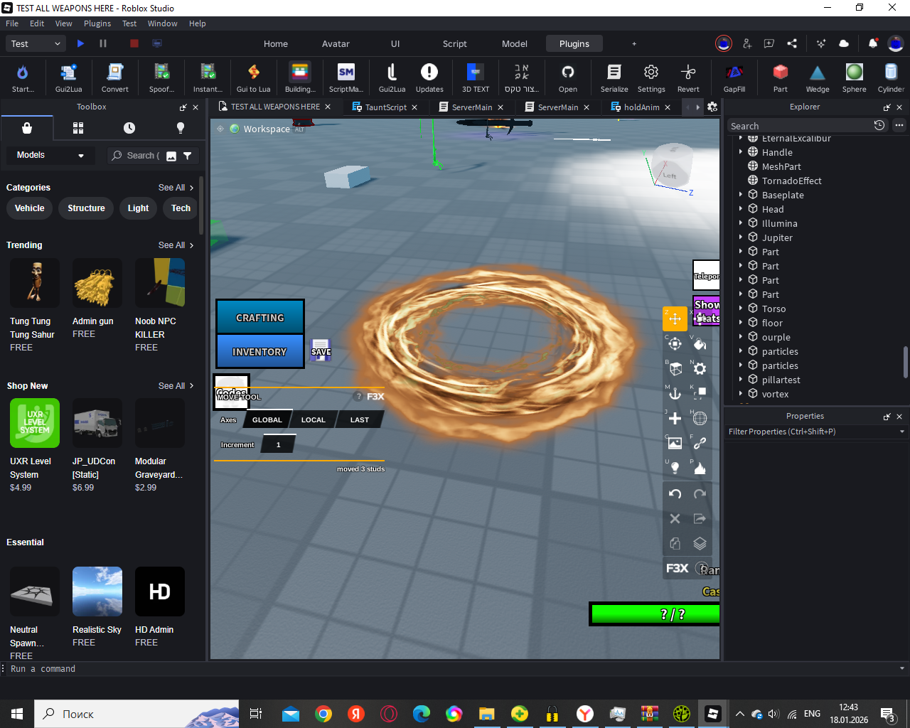Select the F3X Anchor tool
Screen dimensions: 910x728
(x=675, y=393)
